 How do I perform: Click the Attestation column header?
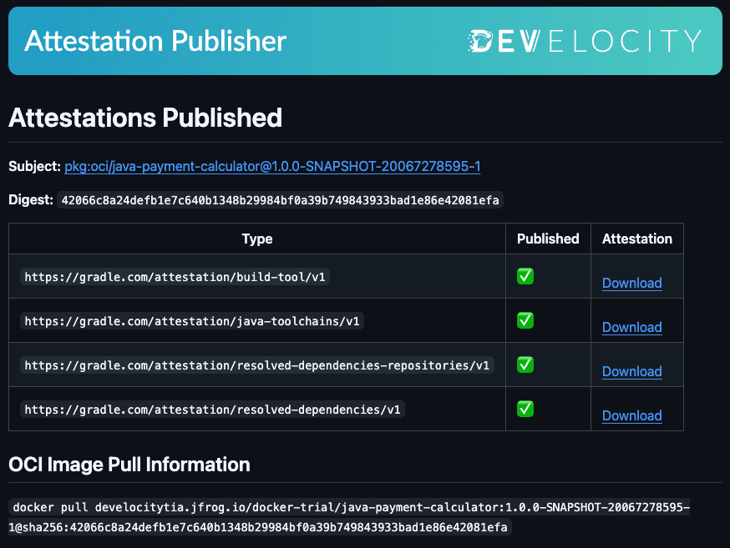[x=637, y=239]
